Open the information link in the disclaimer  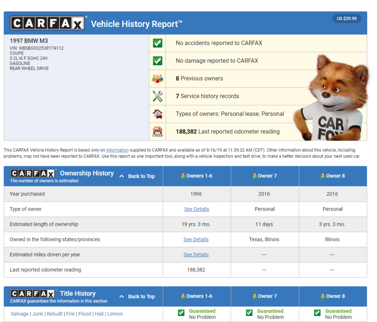coord(117,150)
